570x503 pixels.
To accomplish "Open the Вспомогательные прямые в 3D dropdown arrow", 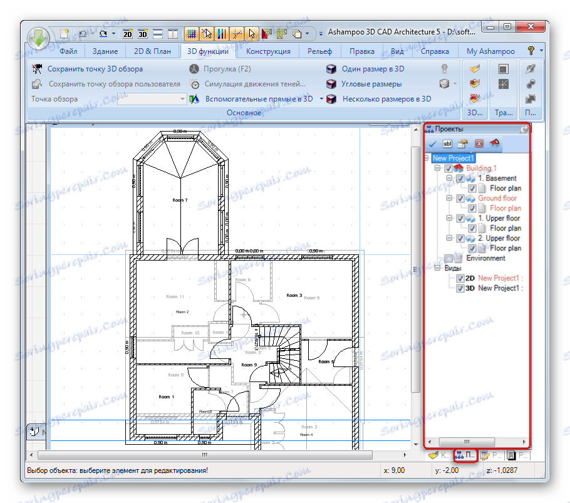I will (322, 98).
